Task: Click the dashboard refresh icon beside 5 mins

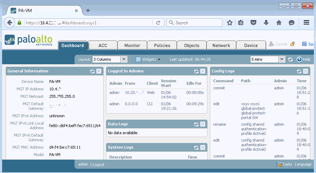Action: point(290,60)
